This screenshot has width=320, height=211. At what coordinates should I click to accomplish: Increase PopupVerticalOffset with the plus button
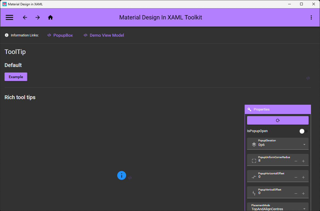(x=303, y=193)
